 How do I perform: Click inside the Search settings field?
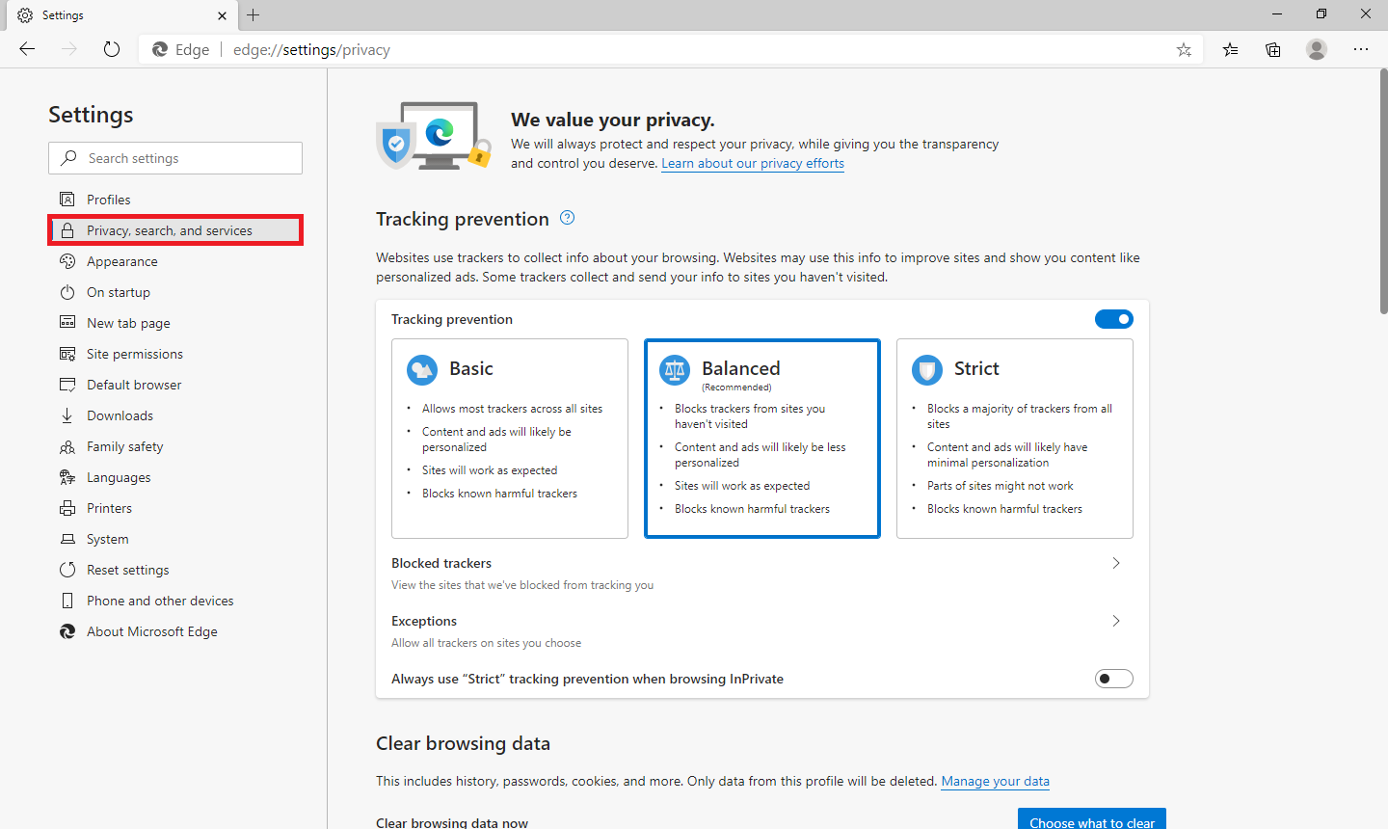[174, 157]
